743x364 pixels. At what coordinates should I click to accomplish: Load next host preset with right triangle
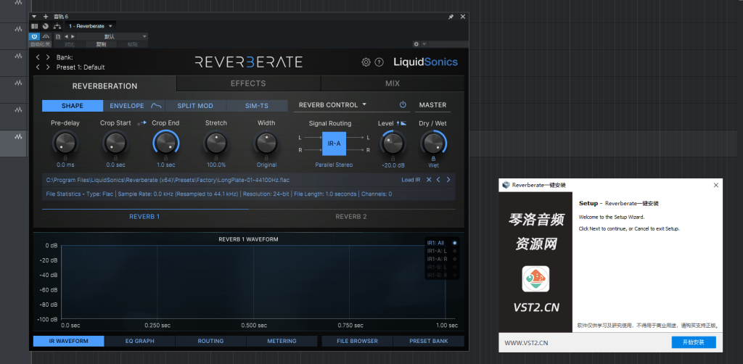pyautogui.click(x=72, y=36)
